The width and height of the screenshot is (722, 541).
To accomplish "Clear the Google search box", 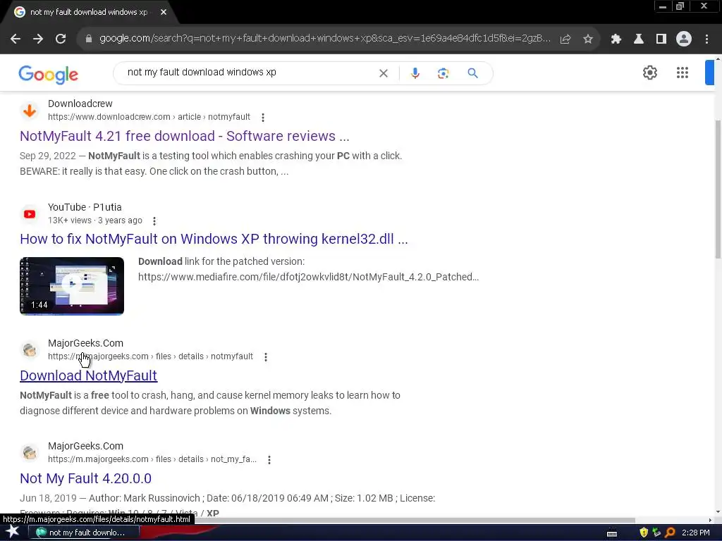I will 383,73.
